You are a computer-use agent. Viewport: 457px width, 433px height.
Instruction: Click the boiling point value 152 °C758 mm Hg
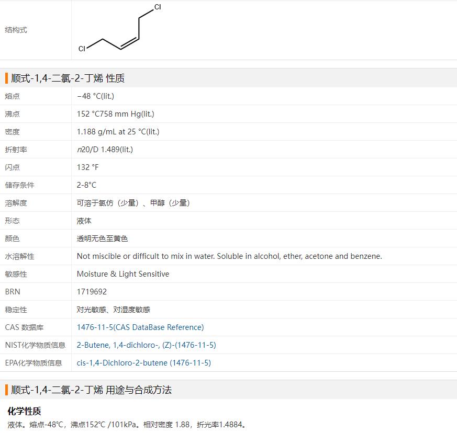tap(115, 114)
